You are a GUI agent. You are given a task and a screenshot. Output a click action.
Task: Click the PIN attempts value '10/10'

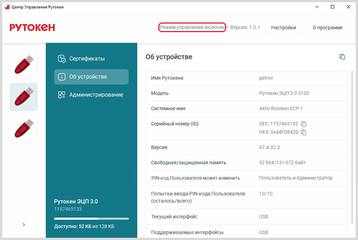point(266,194)
